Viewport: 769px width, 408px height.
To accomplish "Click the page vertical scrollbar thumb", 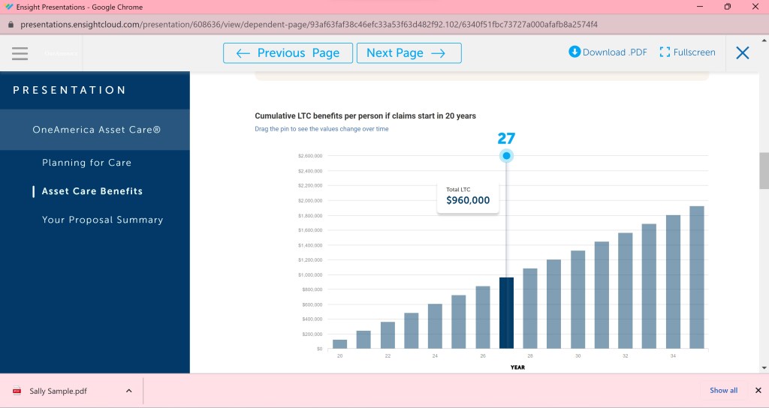I will [764, 171].
